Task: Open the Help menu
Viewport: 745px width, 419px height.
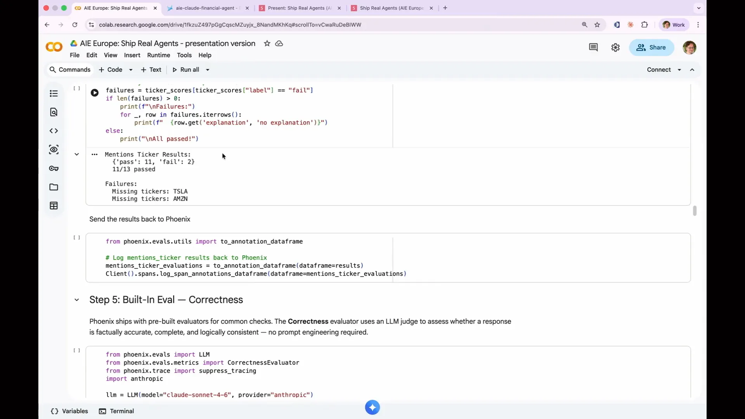Action: click(205, 55)
